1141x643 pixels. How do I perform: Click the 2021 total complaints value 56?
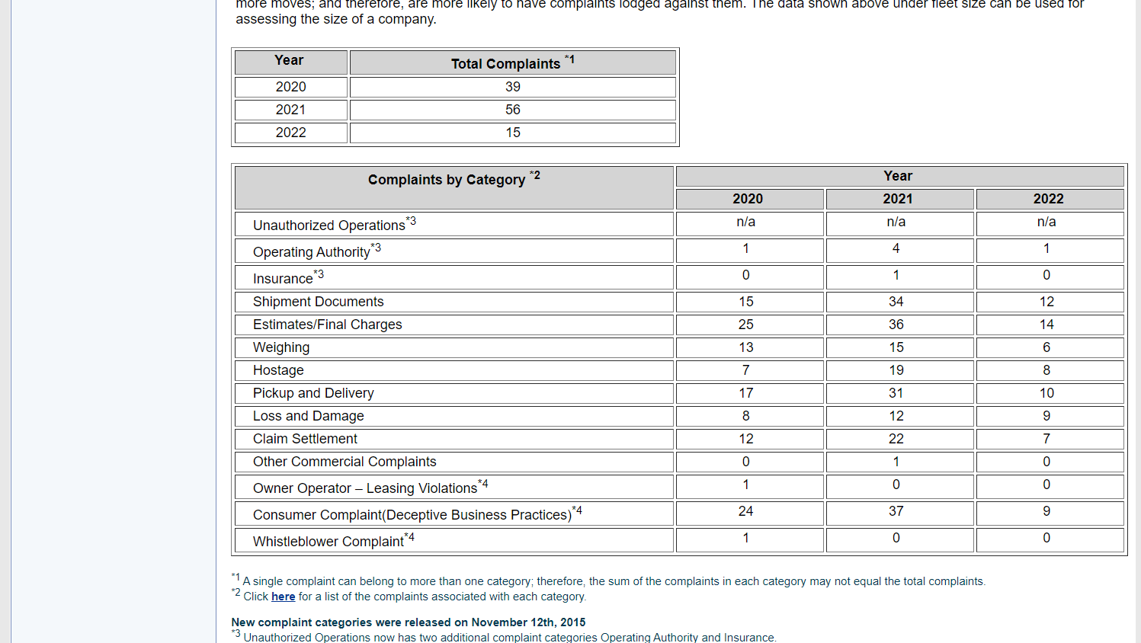(x=512, y=110)
